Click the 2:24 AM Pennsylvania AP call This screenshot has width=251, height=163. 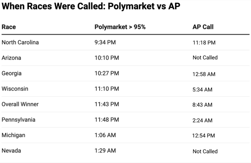[x=202, y=120]
